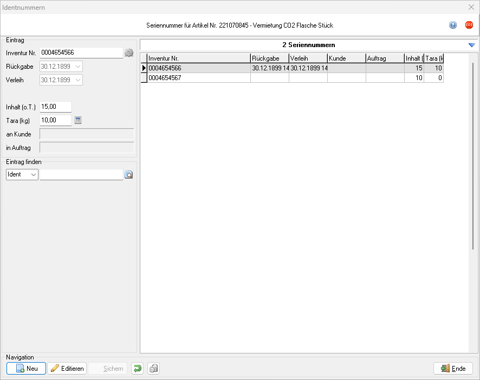480x380 pixels.
Task: Open the Rückgabe date dropdown
Action: click(79, 66)
